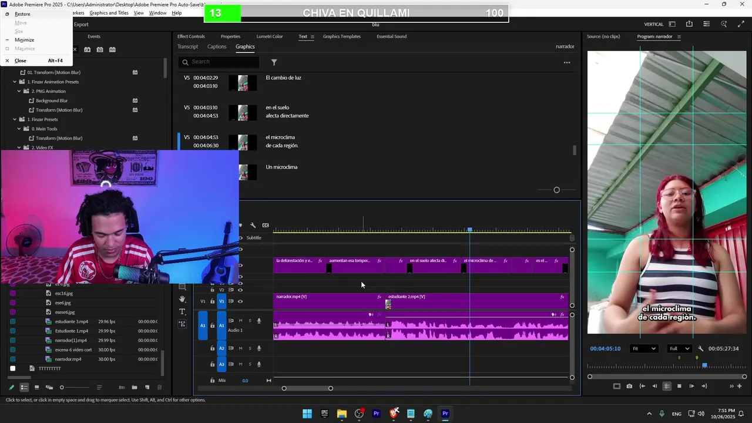
Task: Open File Explorer from the taskbar
Action: pyautogui.click(x=341, y=414)
